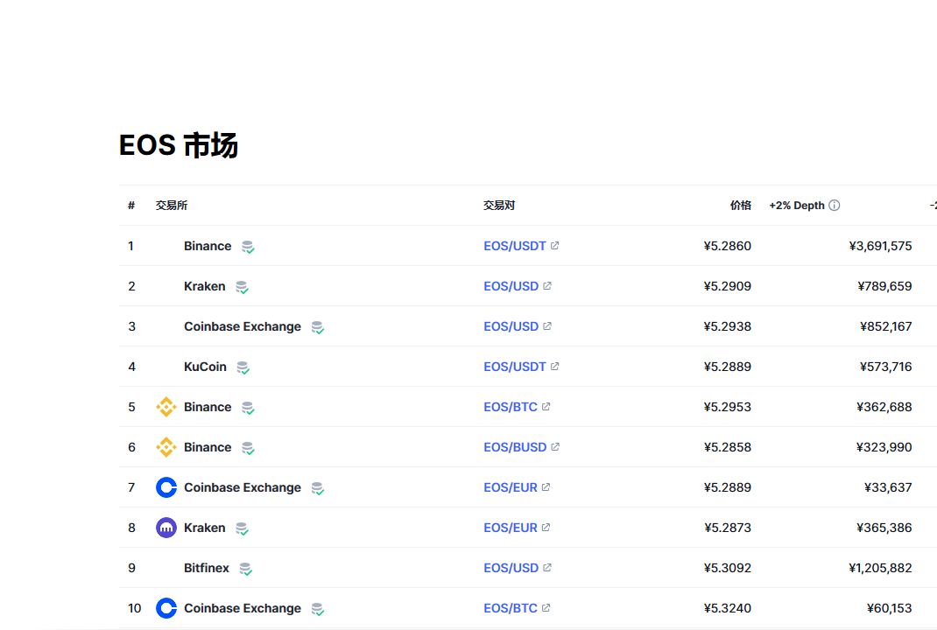Open Binance exchange name in row 1
The height and width of the screenshot is (630, 937).
click(x=208, y=246)
